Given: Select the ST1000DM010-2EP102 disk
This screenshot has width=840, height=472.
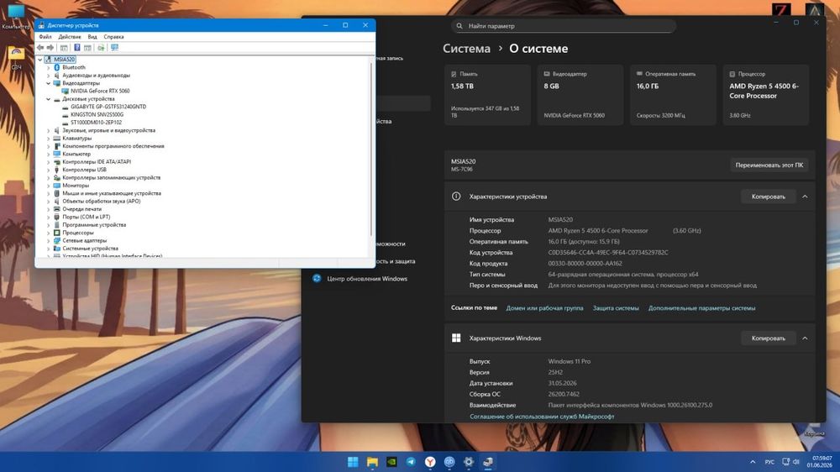Looking at the screenshot, I should 96,123.
